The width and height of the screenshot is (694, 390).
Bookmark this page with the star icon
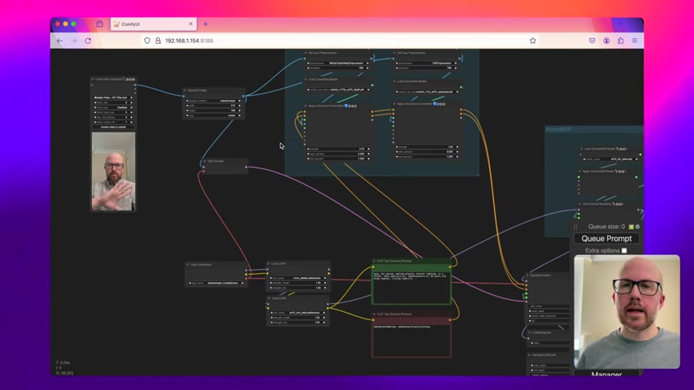[532, 41]
